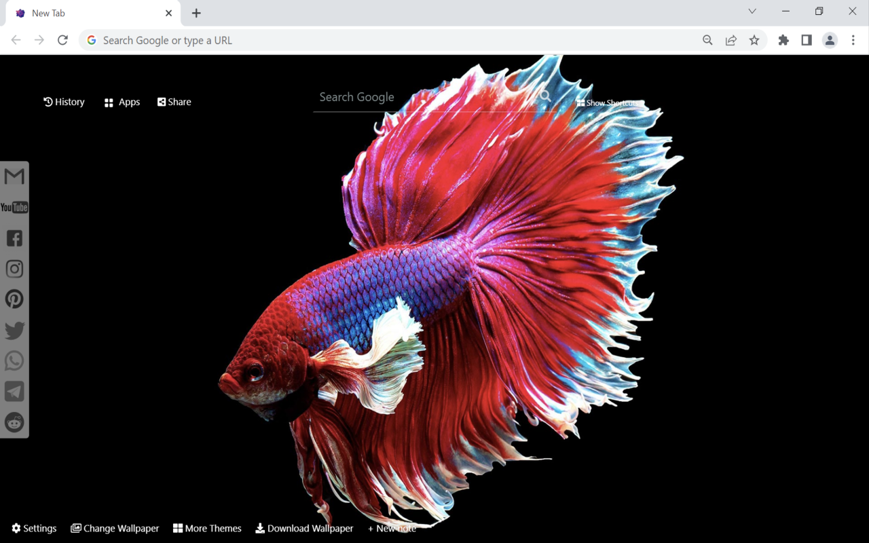Go back using the browser back arrow

point(16,40)
